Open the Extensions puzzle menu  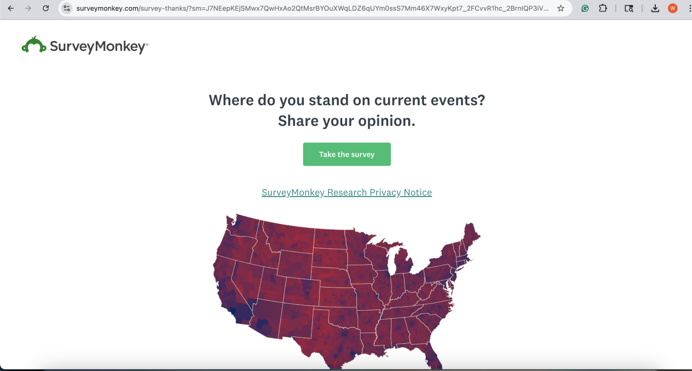pos(603,9)
